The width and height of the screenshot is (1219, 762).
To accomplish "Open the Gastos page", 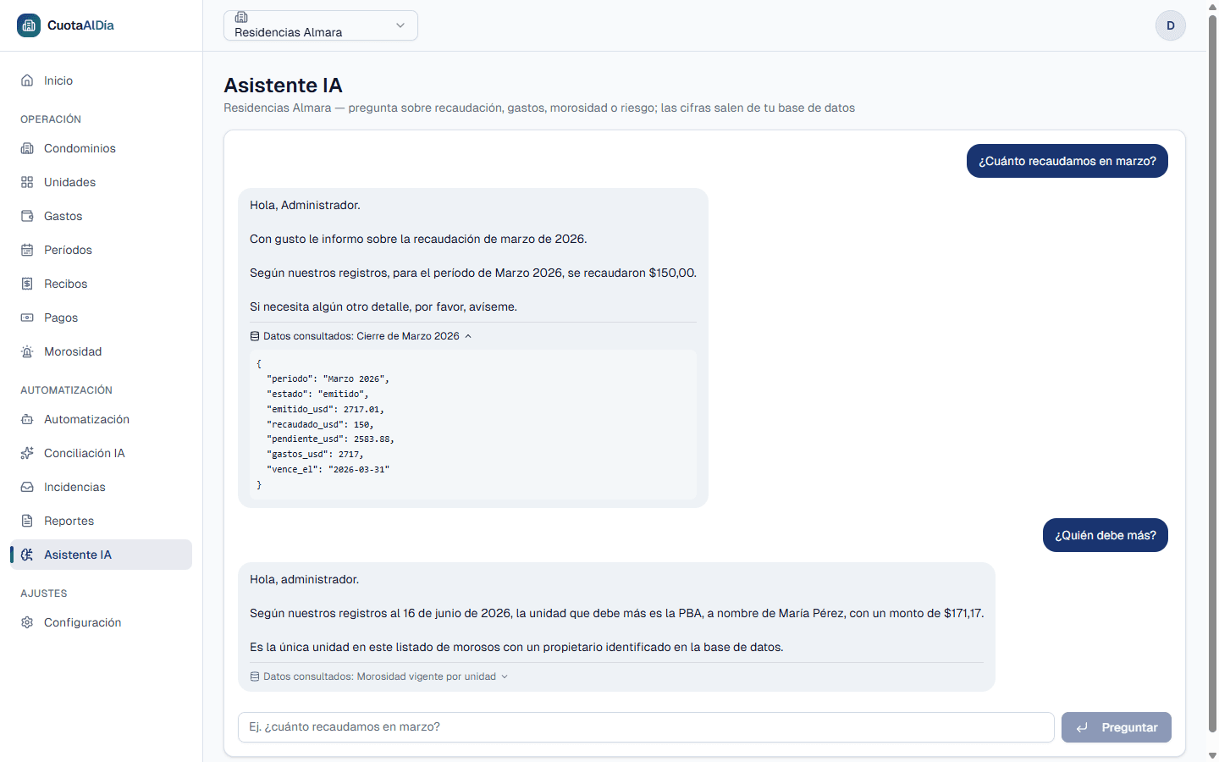I will point(101,216).
